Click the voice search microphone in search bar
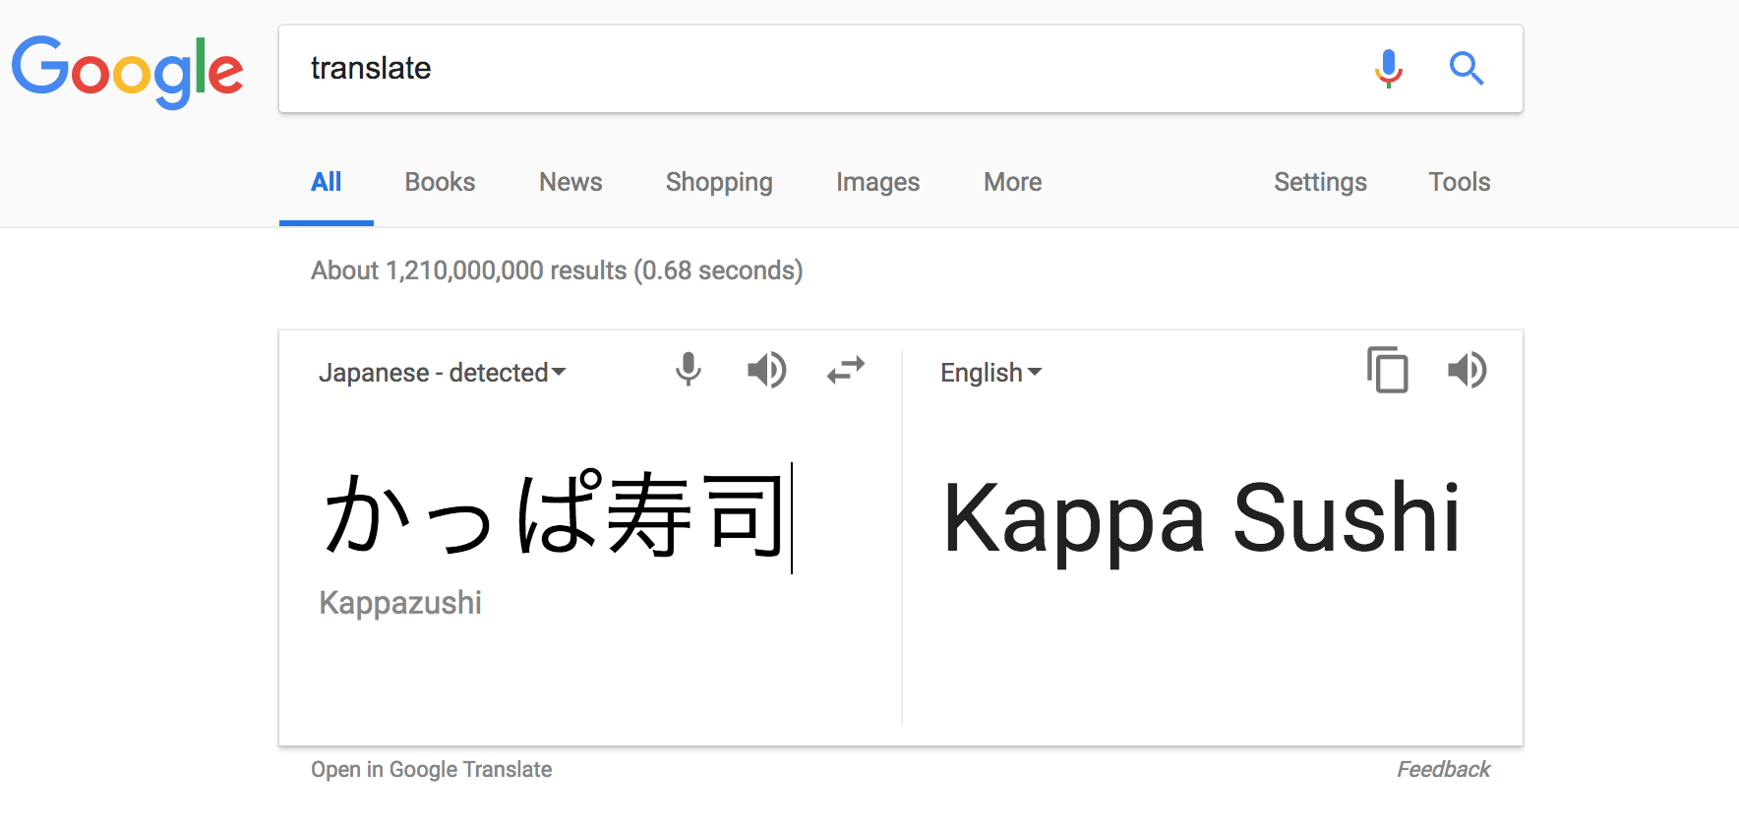Image resolution: width=1739 pixels, height=830 pixels. (x=1388, y=68)
